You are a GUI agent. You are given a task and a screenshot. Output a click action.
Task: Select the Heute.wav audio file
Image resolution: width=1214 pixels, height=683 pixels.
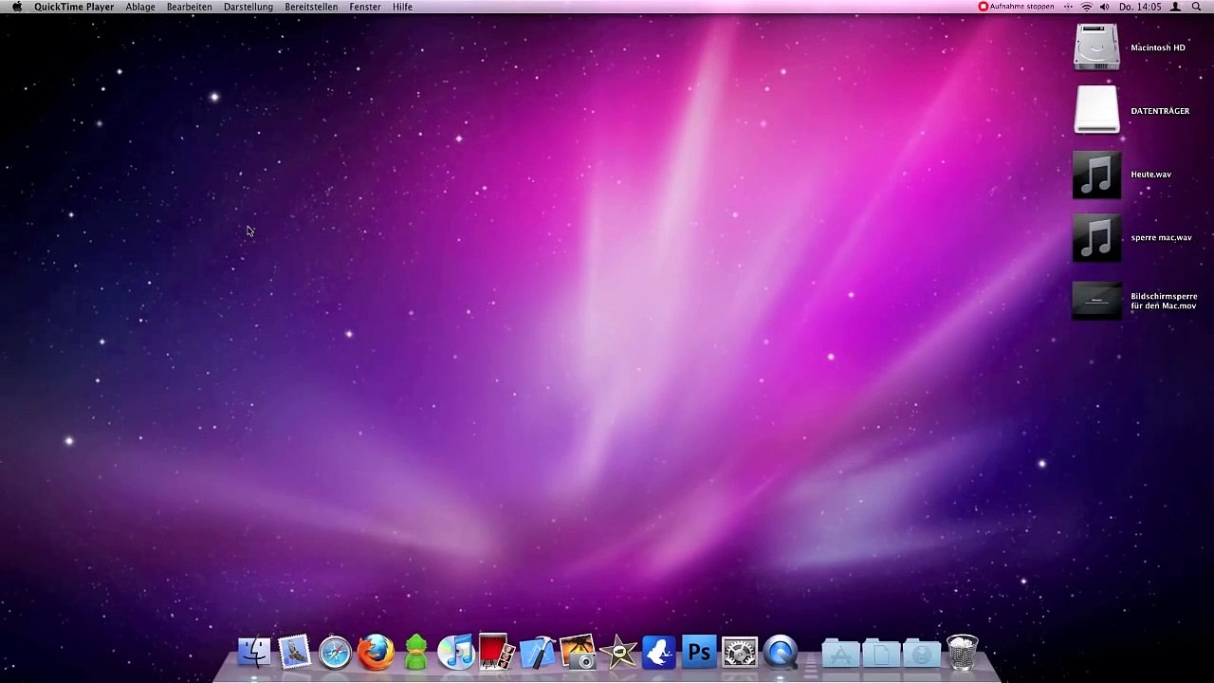[1096, 175]
